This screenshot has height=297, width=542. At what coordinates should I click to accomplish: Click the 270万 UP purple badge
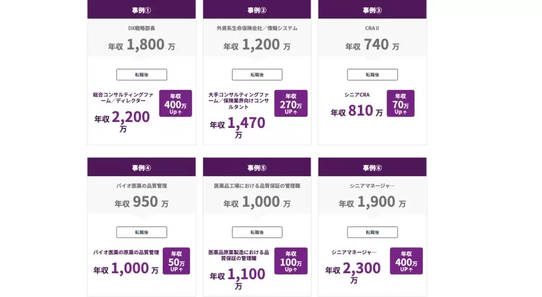pyautogui.click(x=291, y=104)
